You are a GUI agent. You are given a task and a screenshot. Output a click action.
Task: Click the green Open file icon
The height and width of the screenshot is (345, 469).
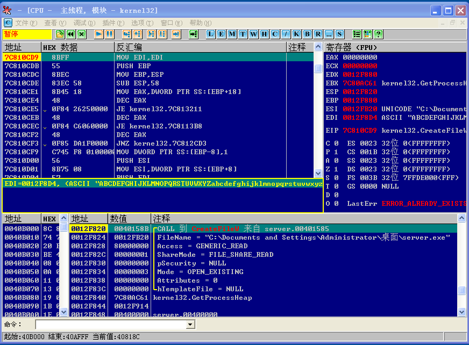point(60,34)
